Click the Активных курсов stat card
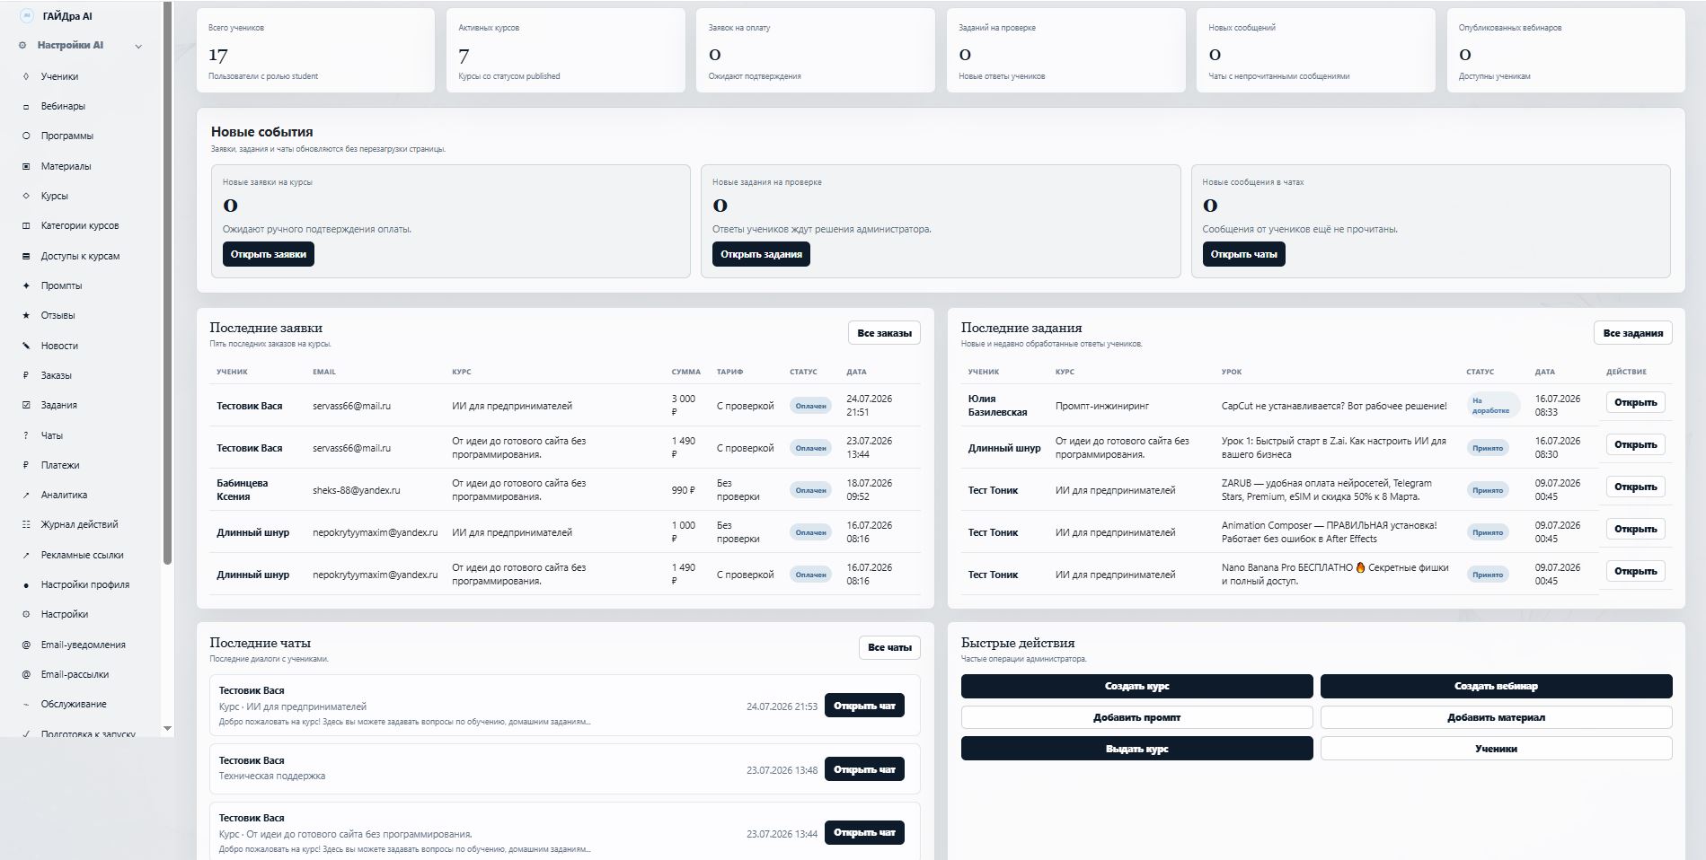 click(565, 50)
